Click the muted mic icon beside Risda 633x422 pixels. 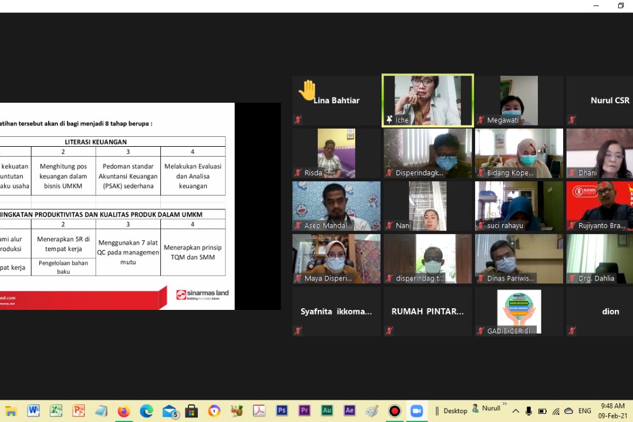pos(298,173)
